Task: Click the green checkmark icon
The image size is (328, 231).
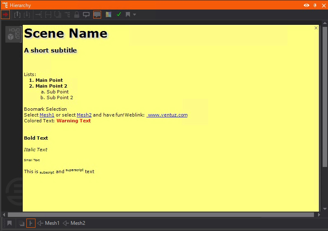Action: coord(119,15)
